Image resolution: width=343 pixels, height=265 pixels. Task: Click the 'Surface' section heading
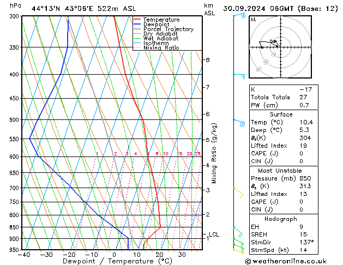281,115
